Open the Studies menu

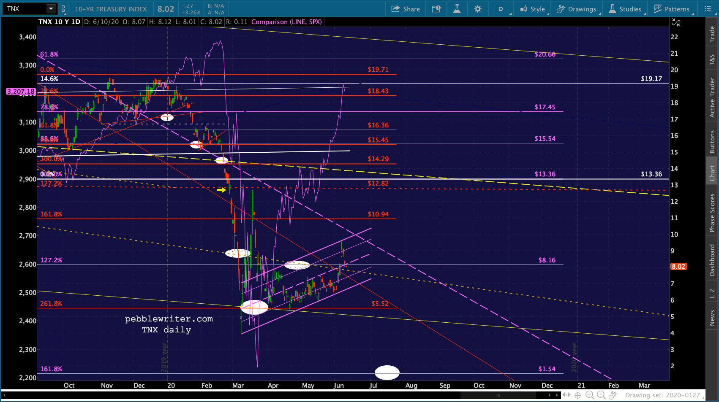tap(625, 9)
